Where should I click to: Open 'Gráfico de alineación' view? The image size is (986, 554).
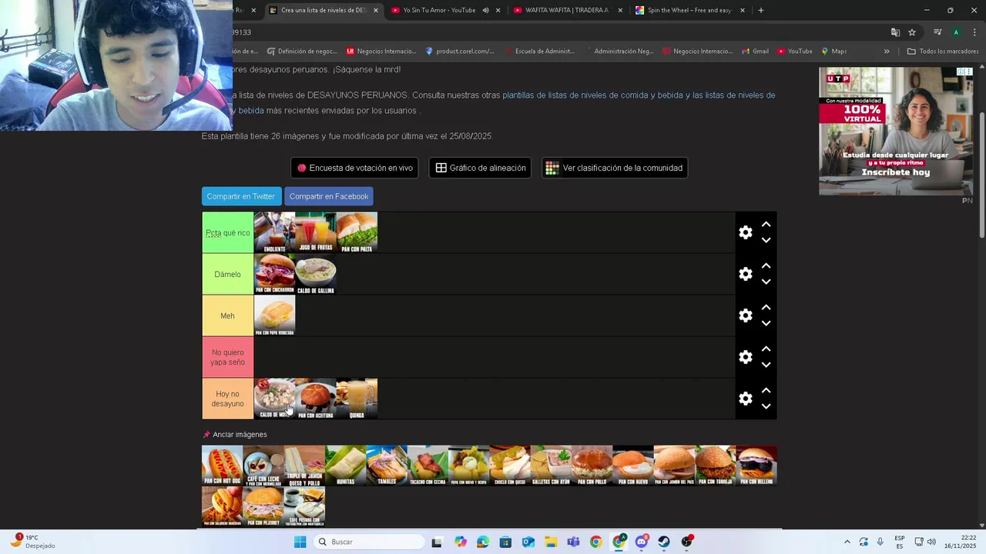pos(480,168)
